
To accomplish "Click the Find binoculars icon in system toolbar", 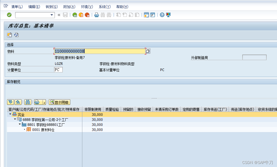I will coord(103,15).
